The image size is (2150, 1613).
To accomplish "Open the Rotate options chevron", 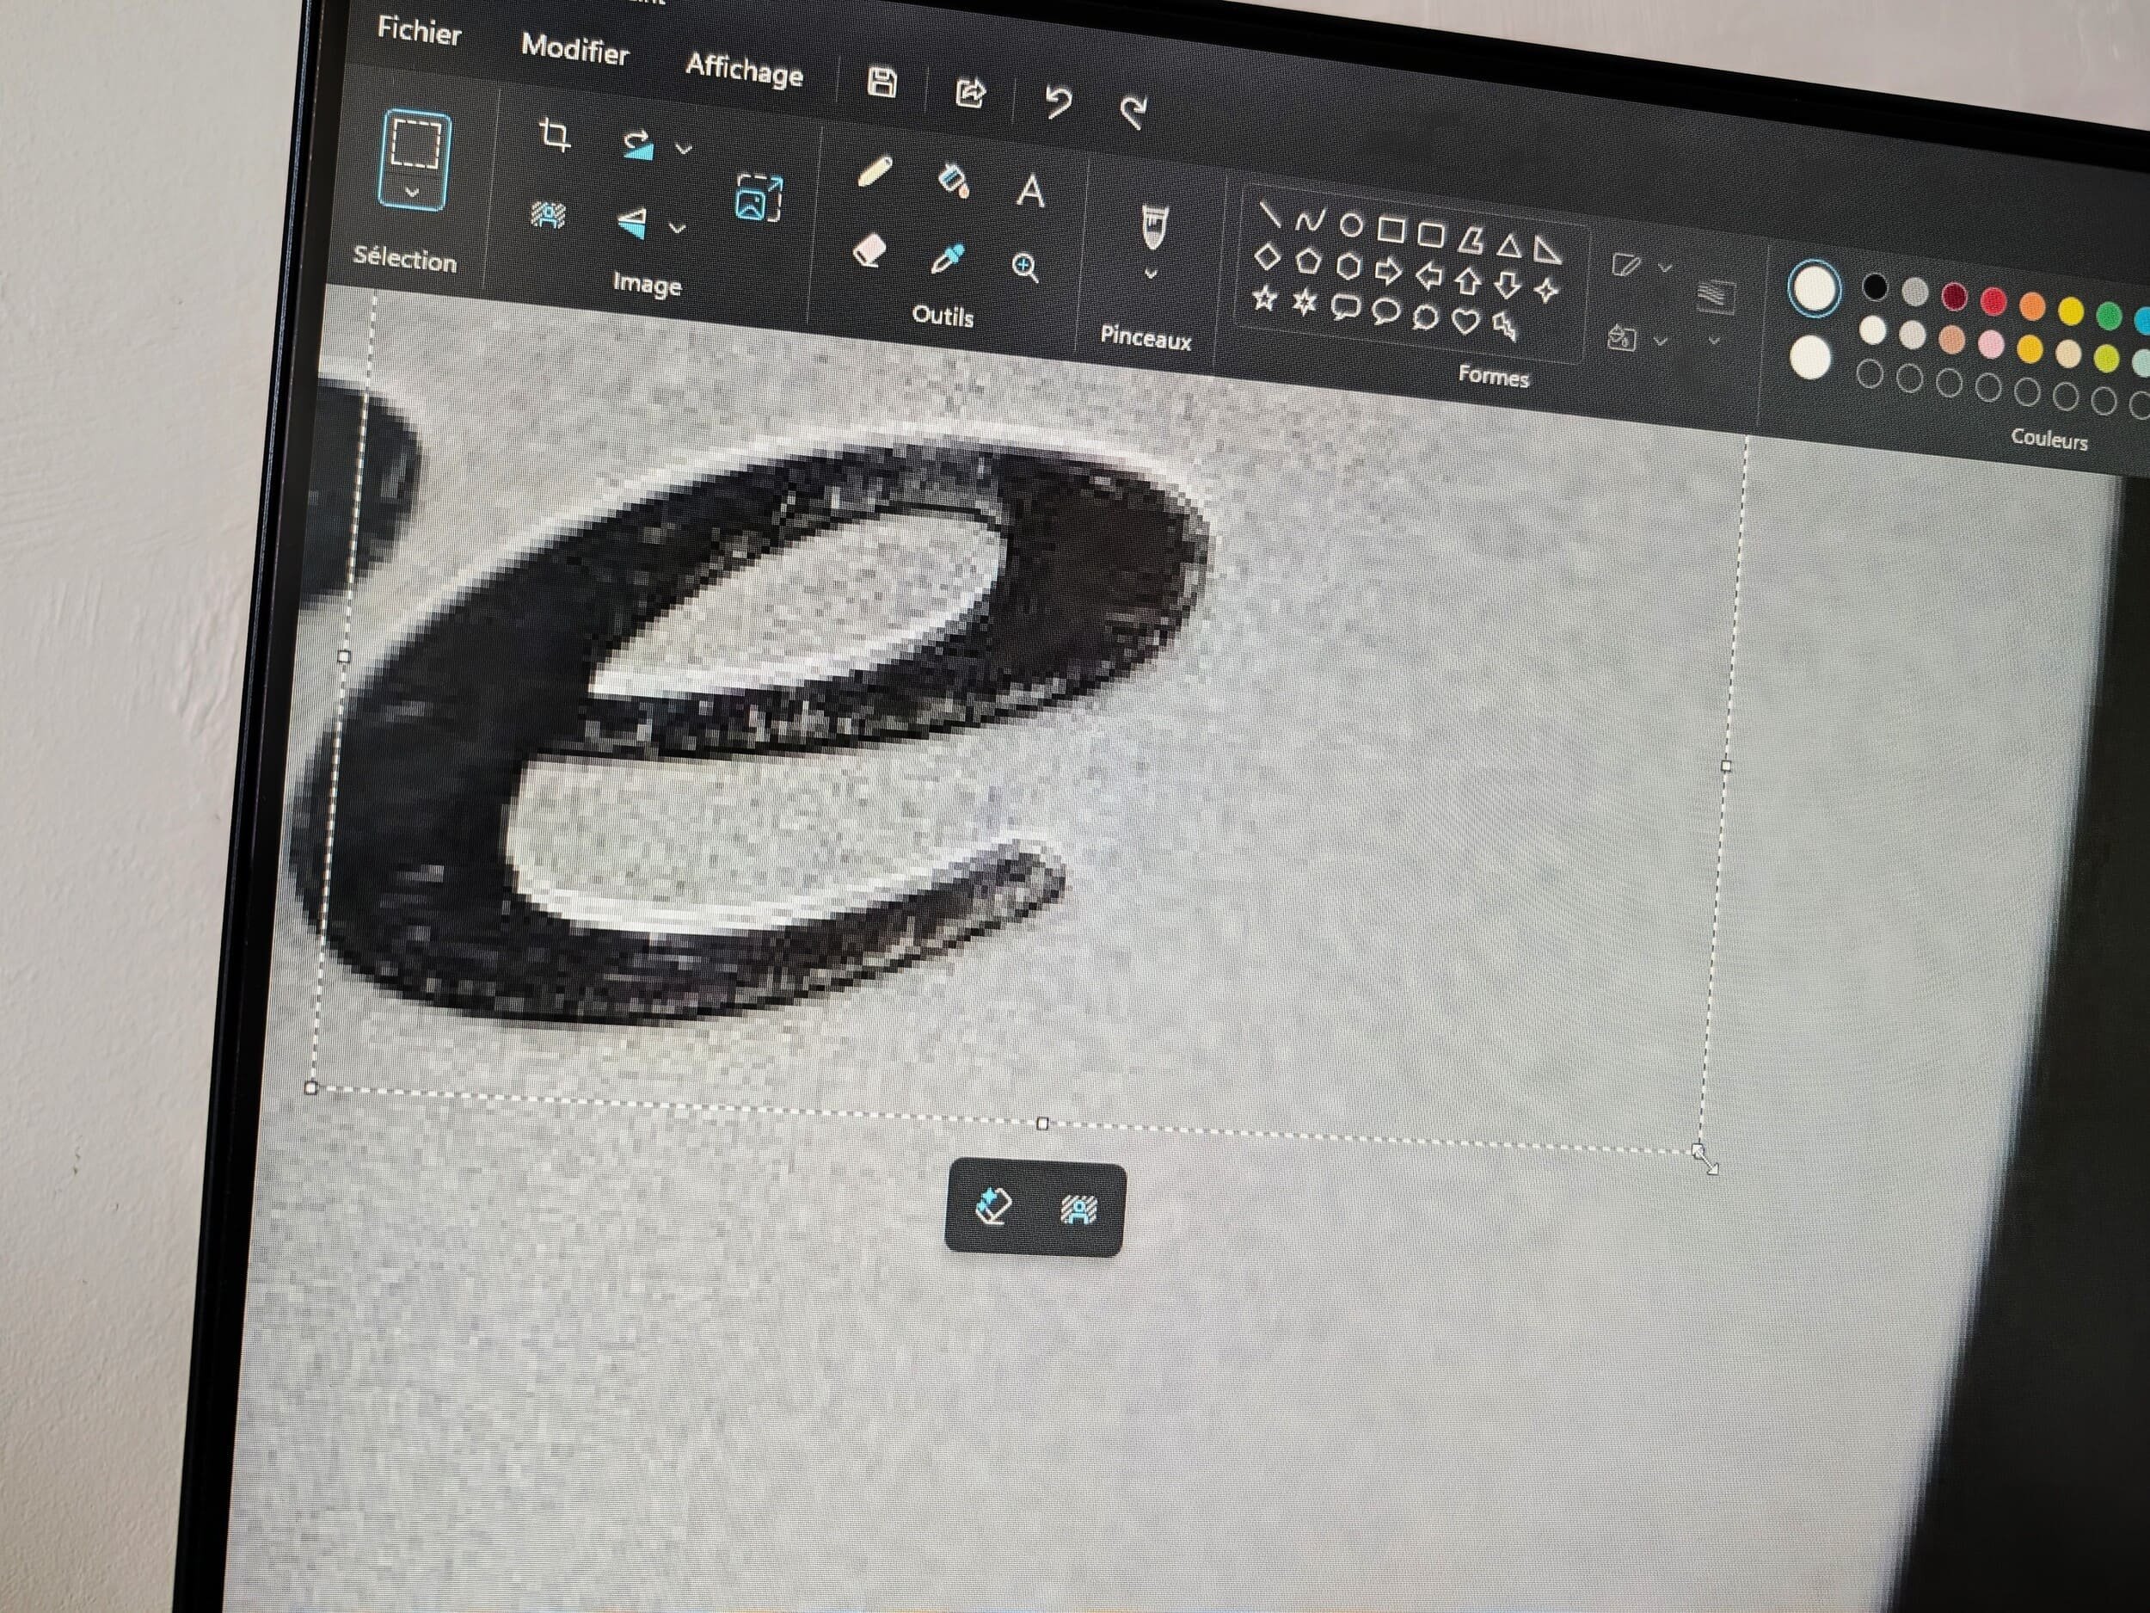I will click(x=684, y=149).
